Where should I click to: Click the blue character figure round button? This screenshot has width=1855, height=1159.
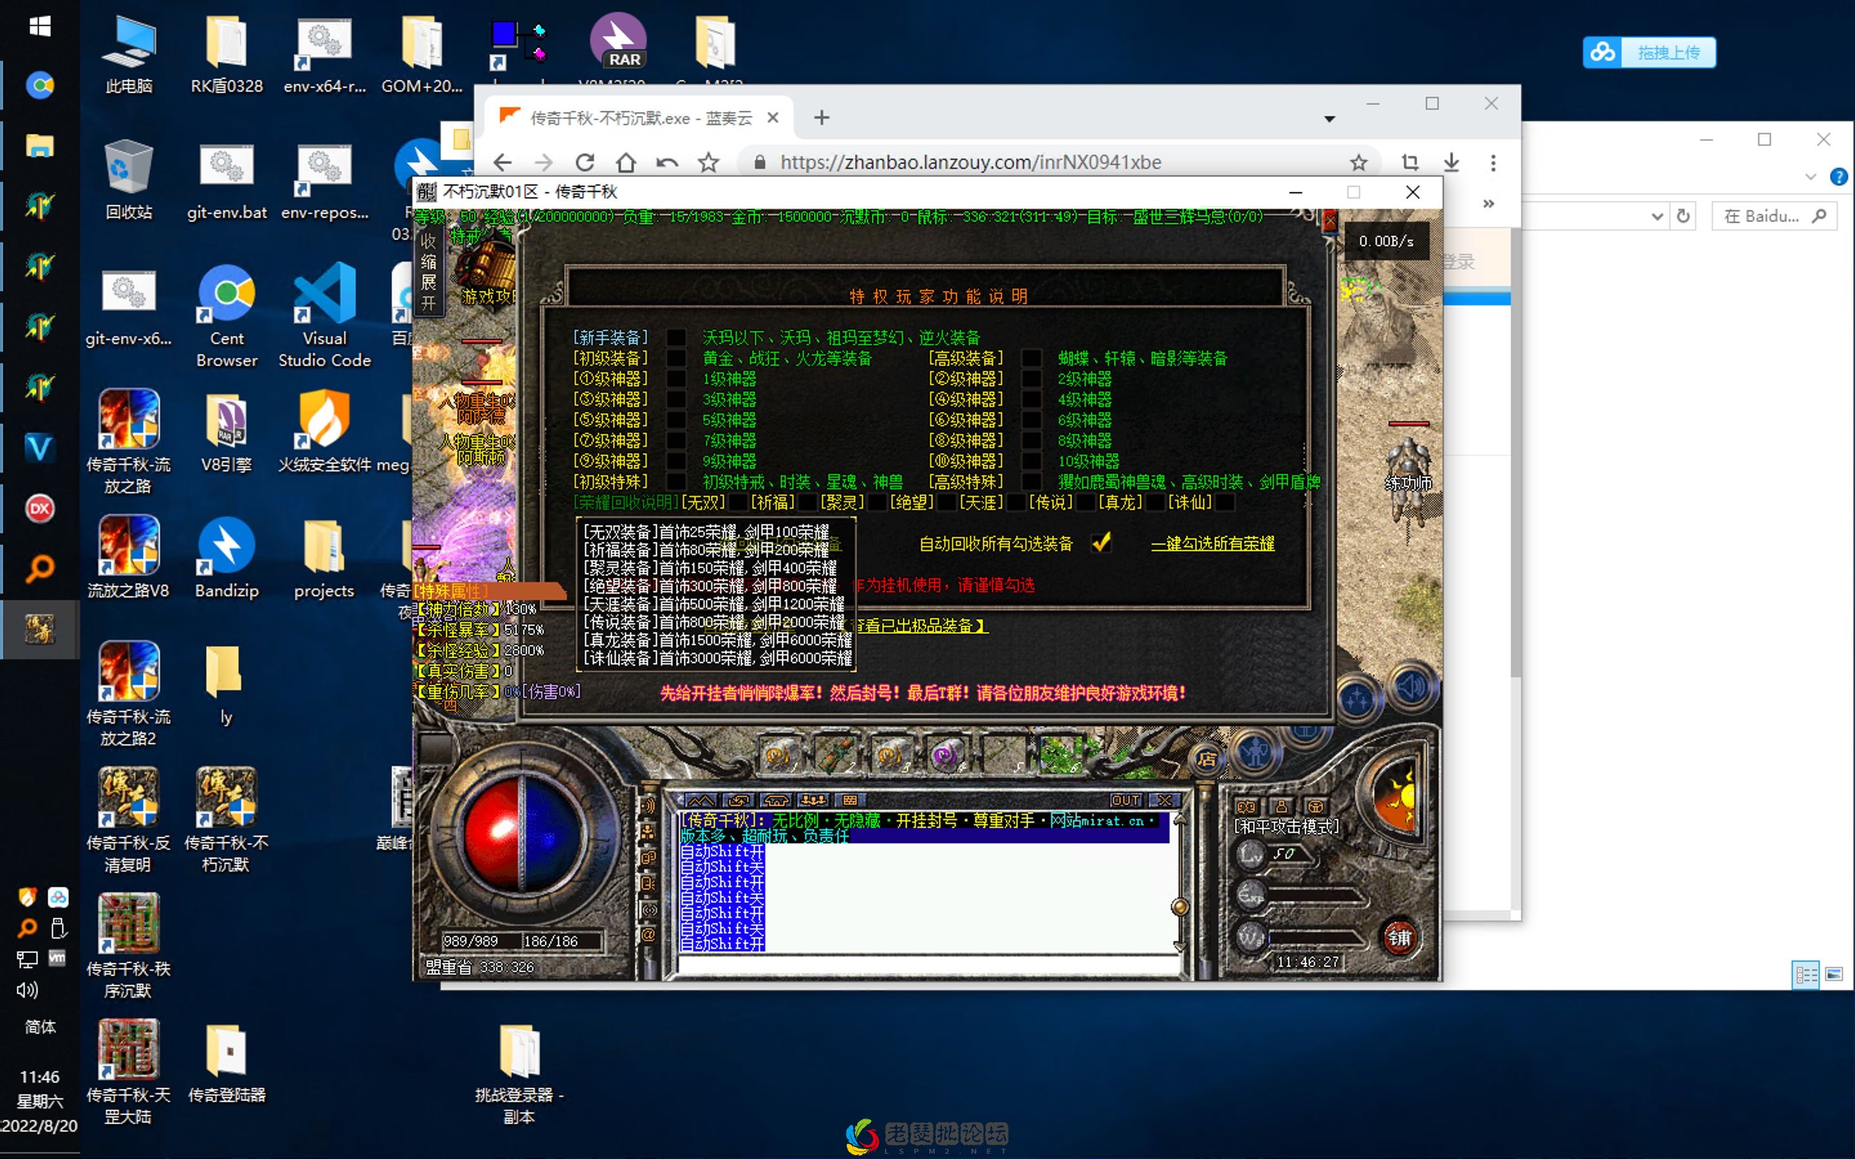(1255, 753)
